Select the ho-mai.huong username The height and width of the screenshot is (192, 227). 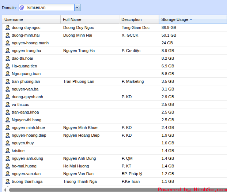[24, 166]
